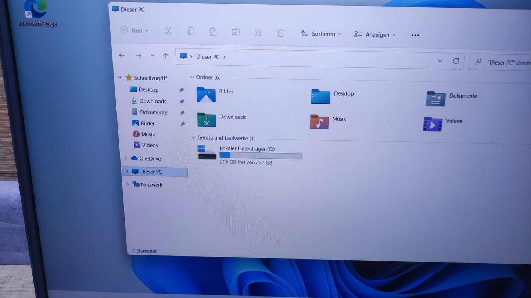Expand the Netzwerk tree node
Viewport: 531px width, 298px height.
click(128, 184)
